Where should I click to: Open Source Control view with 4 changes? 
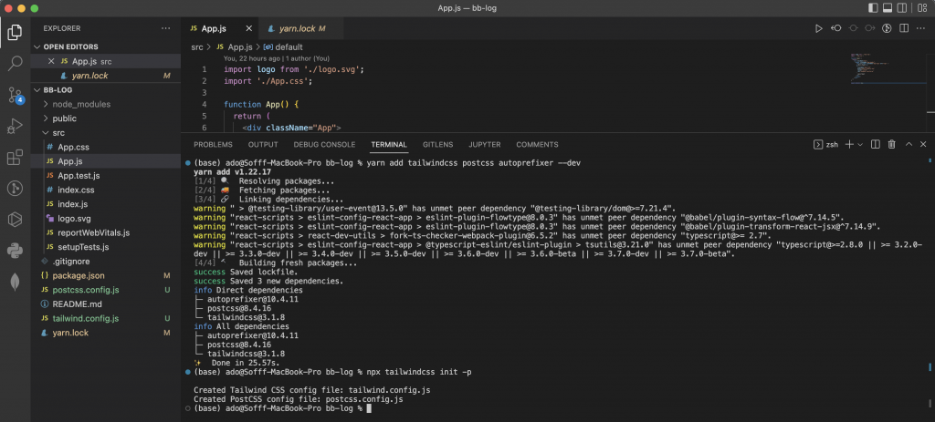[x=15, y=95]
